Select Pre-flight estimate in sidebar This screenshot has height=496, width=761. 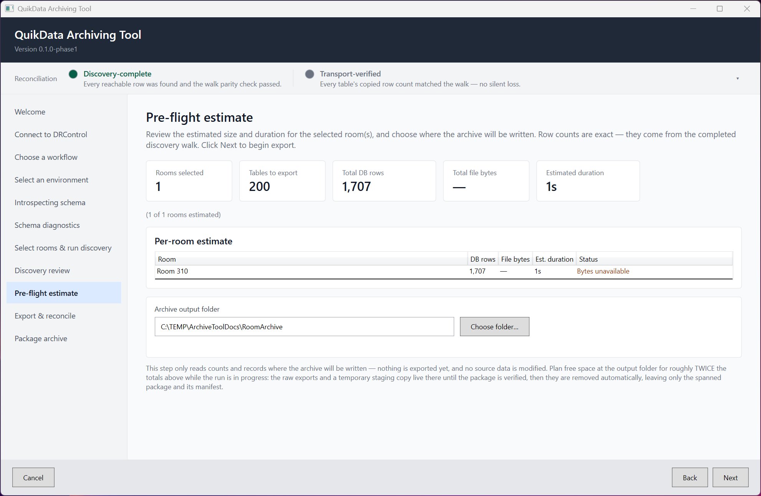[x=64, y=293]
